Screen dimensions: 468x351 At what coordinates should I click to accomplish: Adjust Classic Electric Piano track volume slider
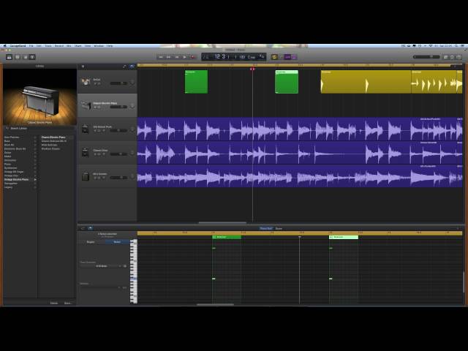tap(118, 107)
